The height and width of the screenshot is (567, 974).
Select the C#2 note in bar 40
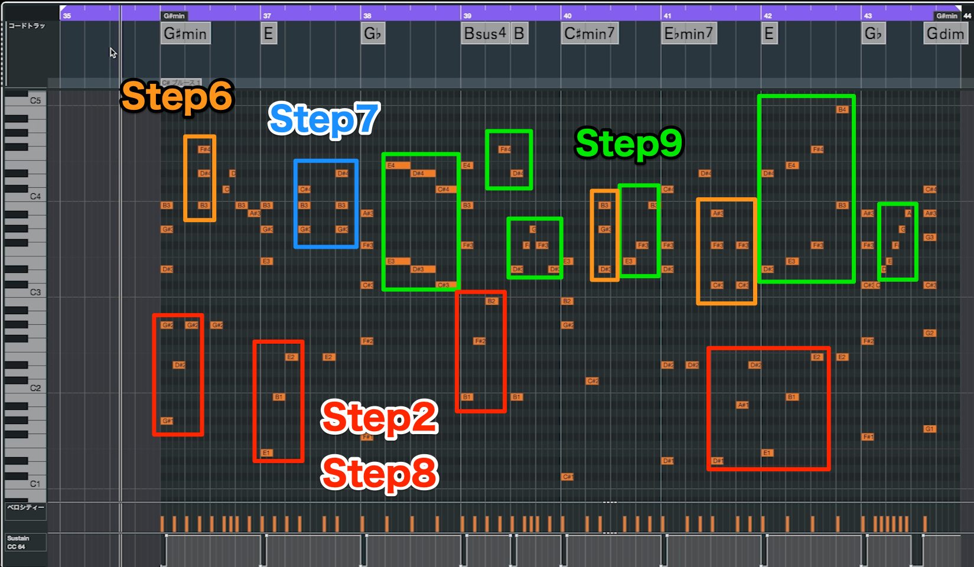click(592, 381)
